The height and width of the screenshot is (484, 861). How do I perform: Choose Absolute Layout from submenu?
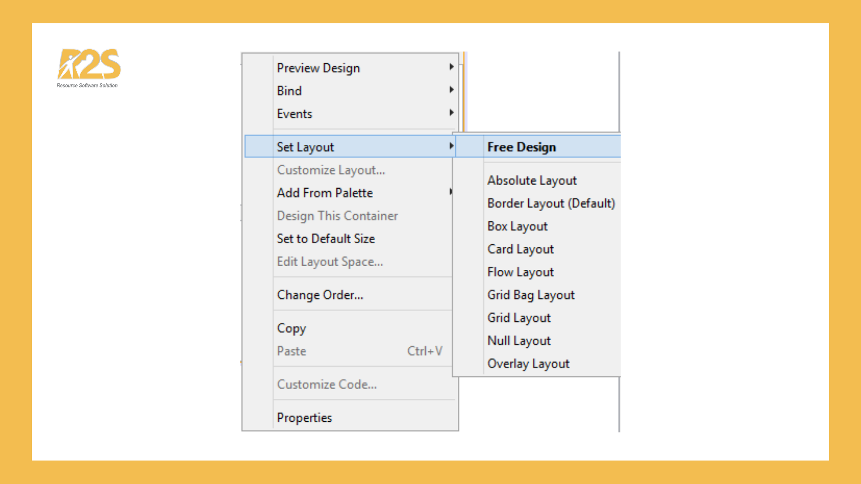coord(532,181)
